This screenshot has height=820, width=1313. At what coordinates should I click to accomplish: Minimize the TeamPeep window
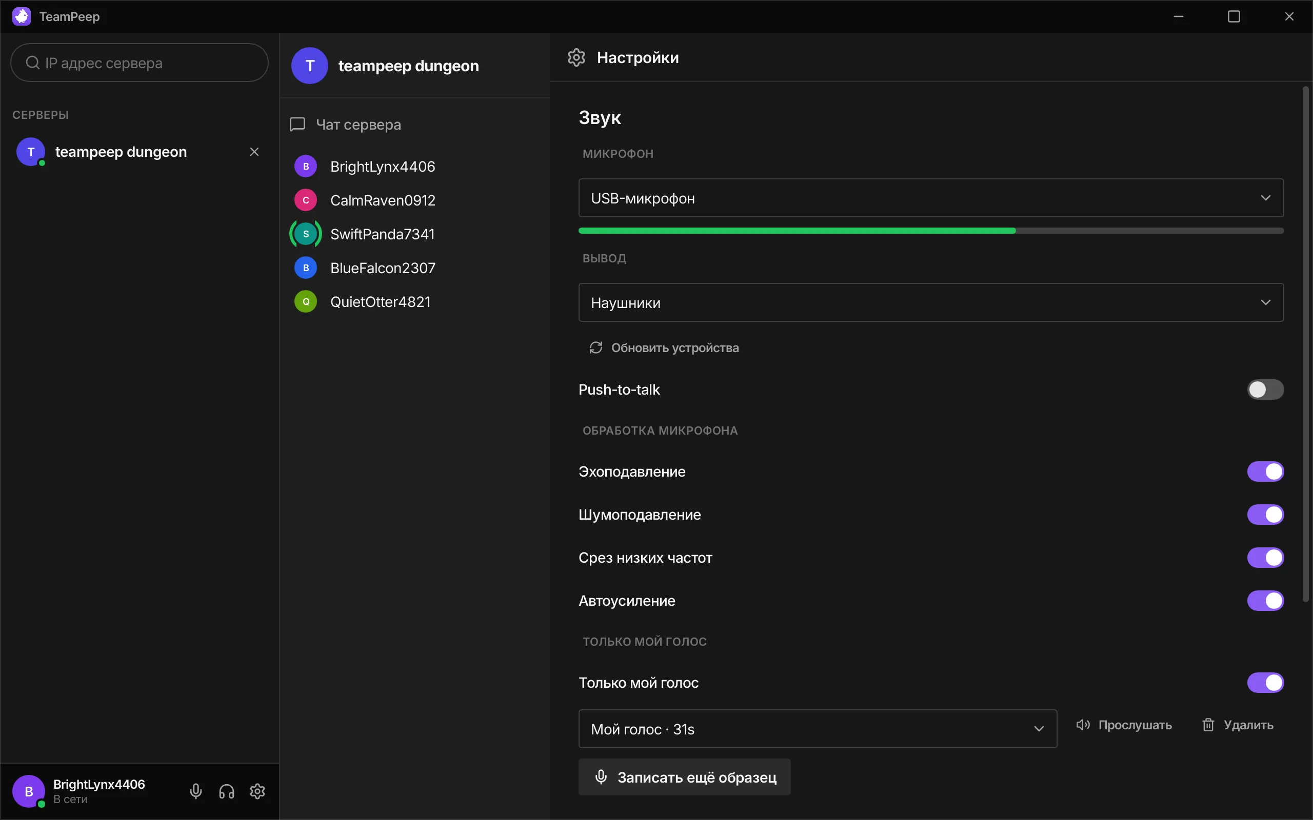click(1179, 16)
